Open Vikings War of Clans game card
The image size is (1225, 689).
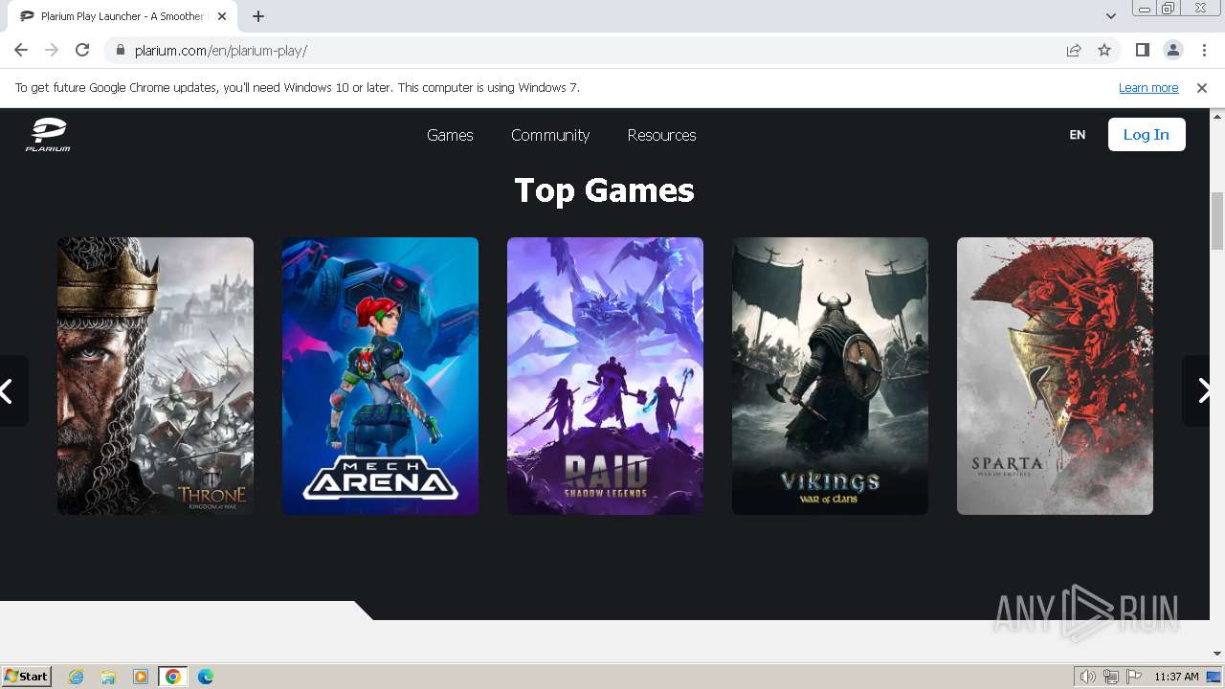point(830,376)
